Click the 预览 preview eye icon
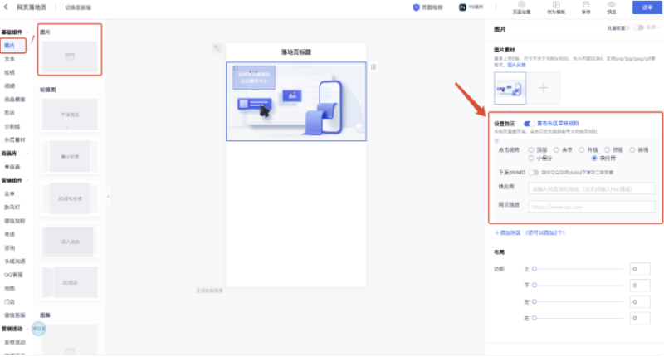 coord(611,5)
